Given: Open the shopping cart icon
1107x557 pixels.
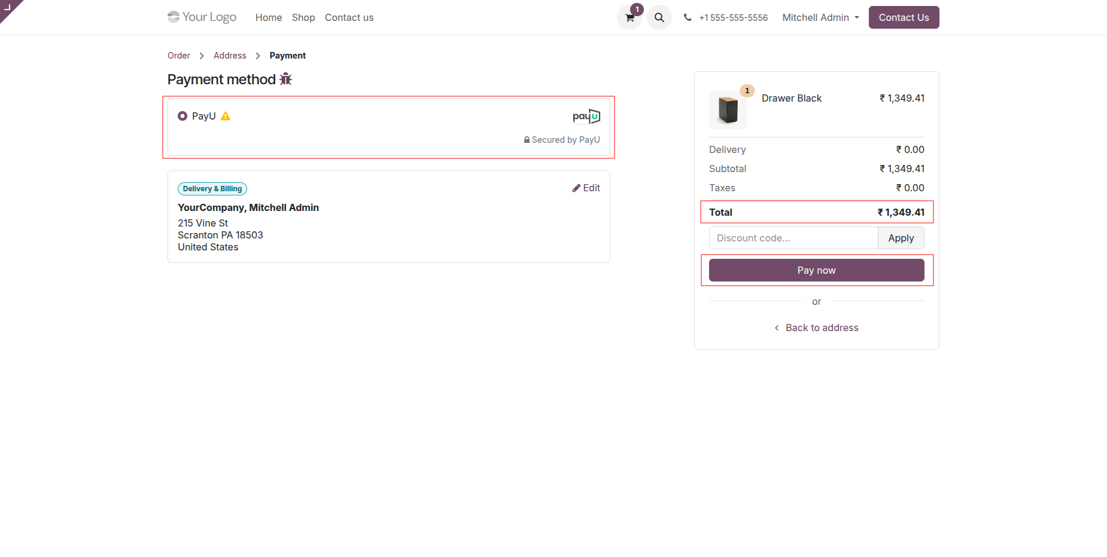Looking at the screenshot, I should 629,18.
